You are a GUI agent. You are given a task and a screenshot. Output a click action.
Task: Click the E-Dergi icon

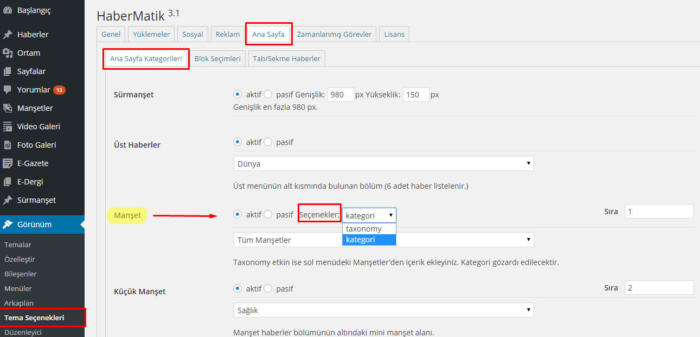[x=8, y=182]
